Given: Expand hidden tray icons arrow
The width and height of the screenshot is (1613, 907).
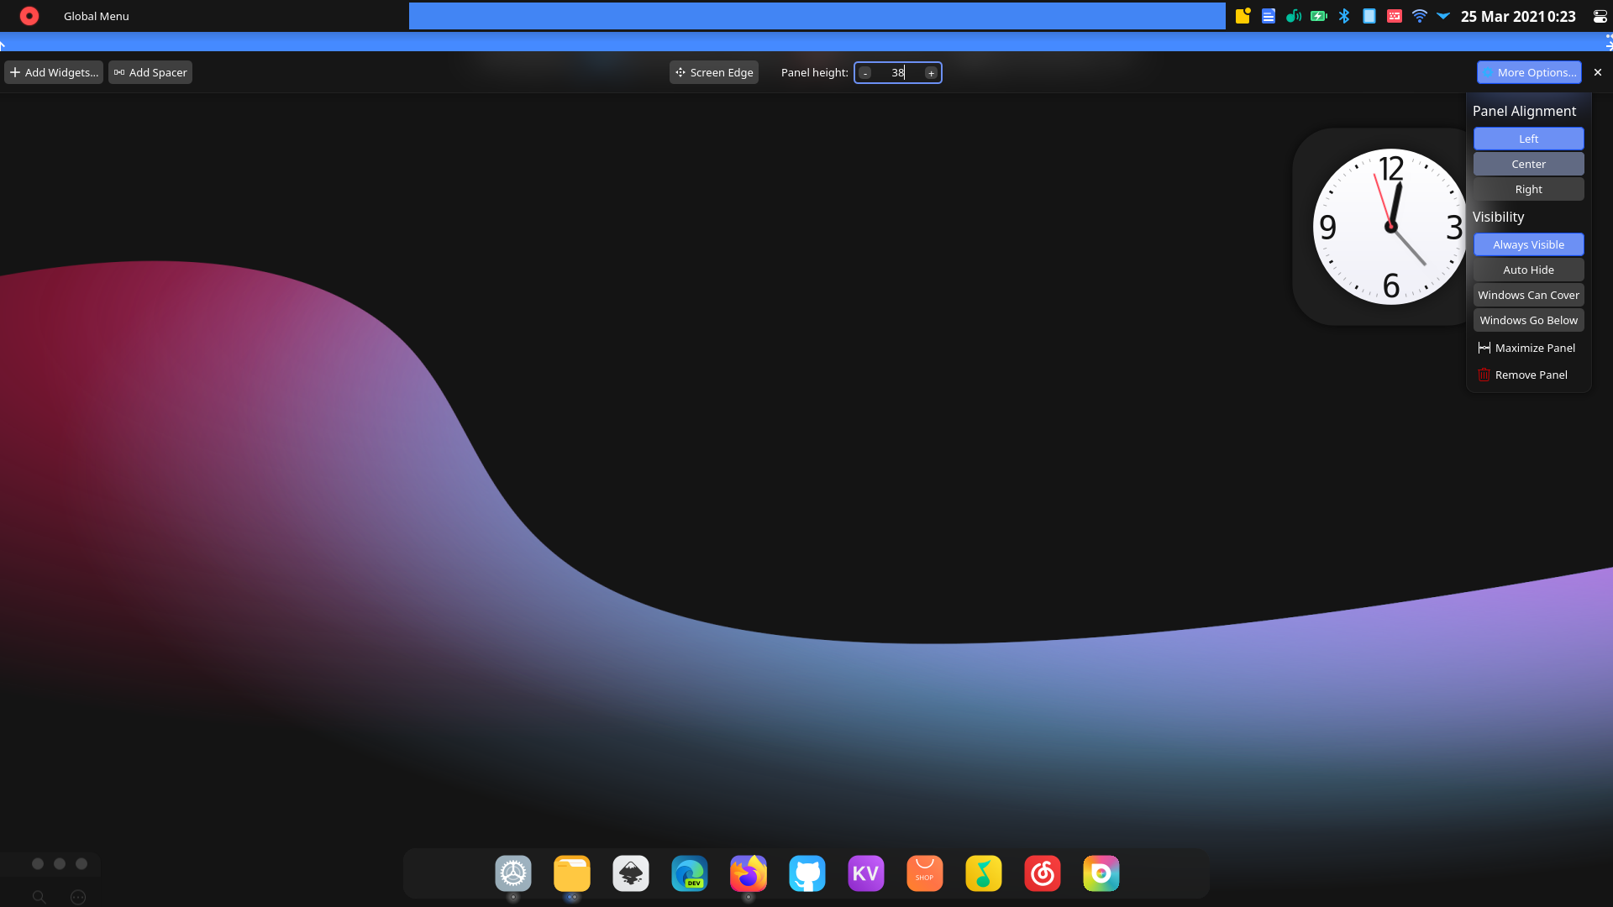Looking at the screenshot, I should [1443, 16].
